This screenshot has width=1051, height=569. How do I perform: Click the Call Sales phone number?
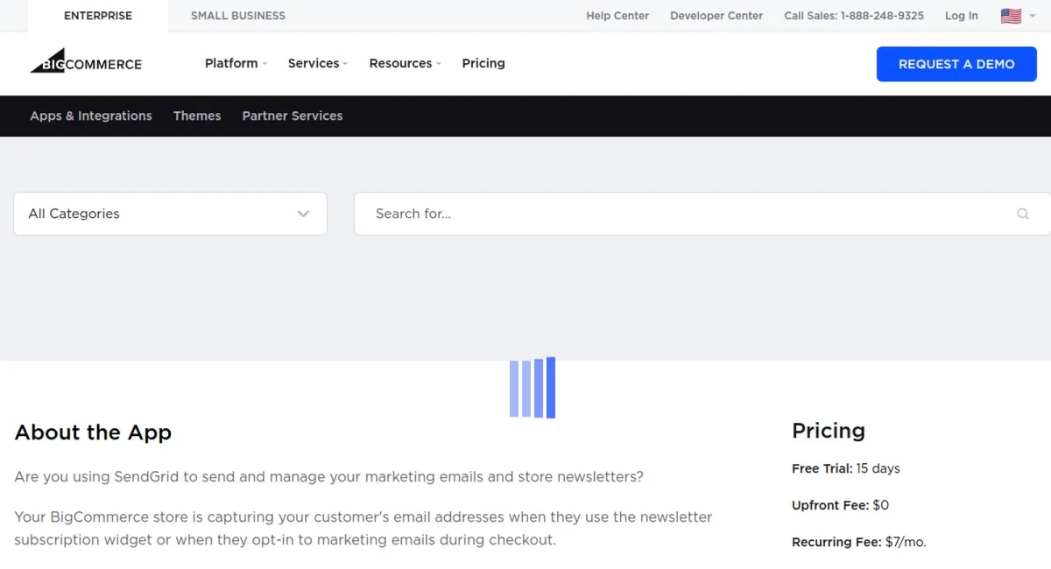(x=853, y=16)
